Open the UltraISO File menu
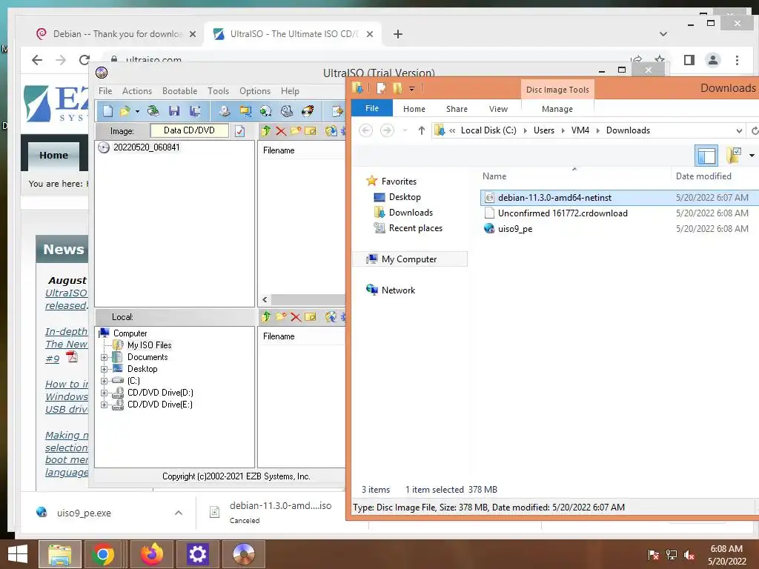The height and width of the screenshot is (569, 759). pos(105,91)
